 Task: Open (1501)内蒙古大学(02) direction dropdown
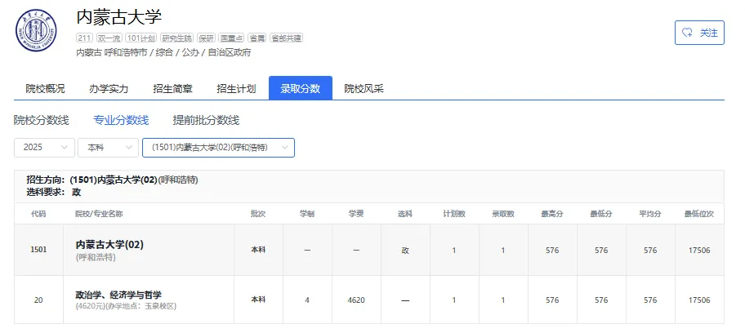click(219, 148)
